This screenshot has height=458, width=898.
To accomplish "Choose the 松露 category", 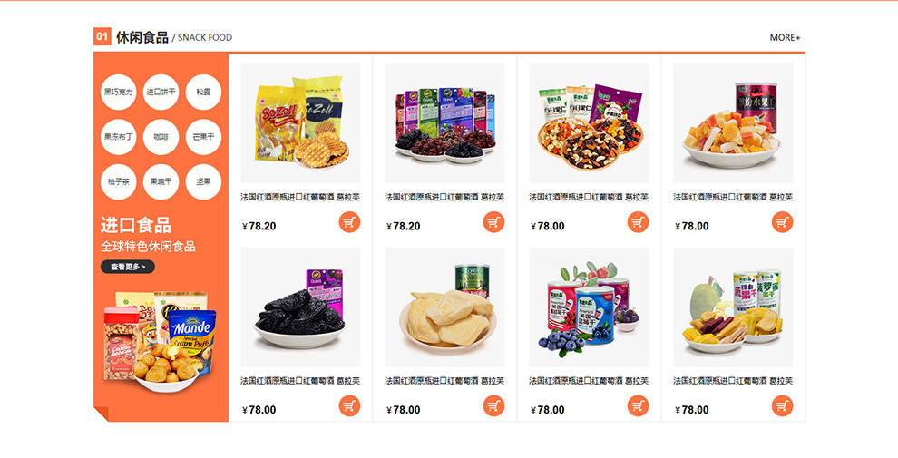I will (x=203, y=93).
